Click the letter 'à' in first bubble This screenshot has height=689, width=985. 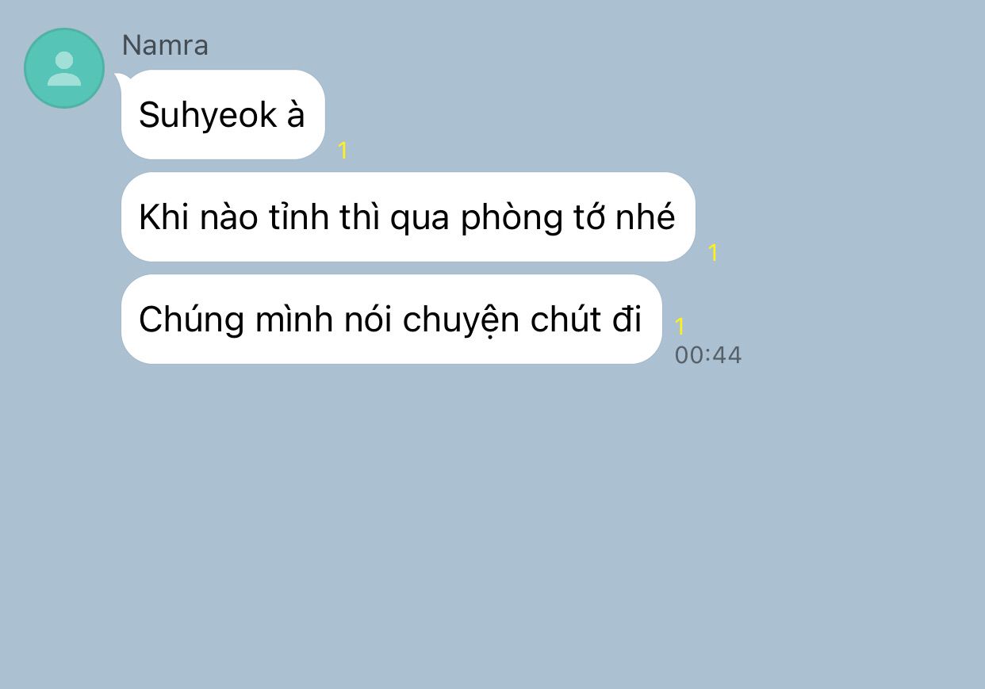click(x=295, y=116)
